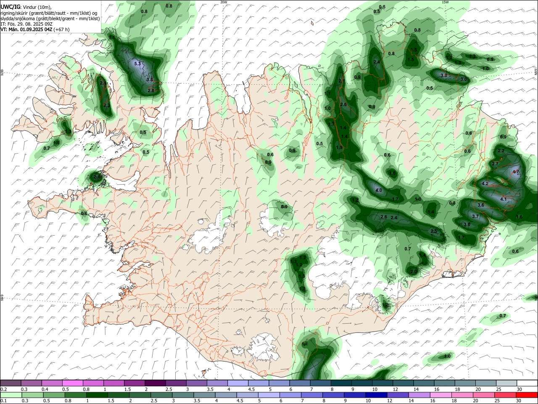Click the pale pink swatch above bottom-row 16
The image size is (538, 404).
[440, 395]
